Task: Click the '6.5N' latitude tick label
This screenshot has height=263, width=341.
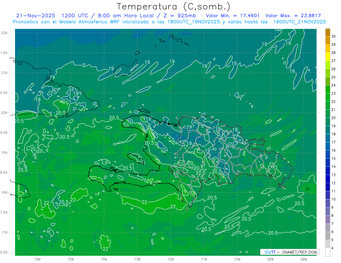Action: tap(4, 253)
